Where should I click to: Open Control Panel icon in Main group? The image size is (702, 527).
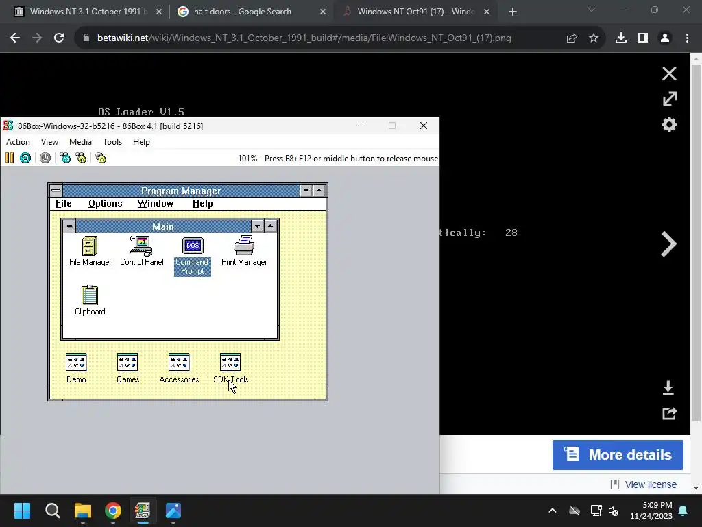141,251
